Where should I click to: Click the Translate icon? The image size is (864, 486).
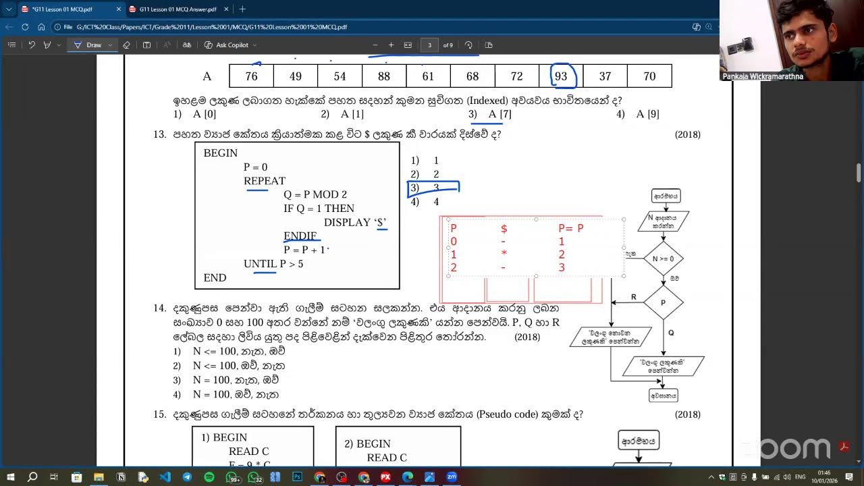(x=187, y=45)
